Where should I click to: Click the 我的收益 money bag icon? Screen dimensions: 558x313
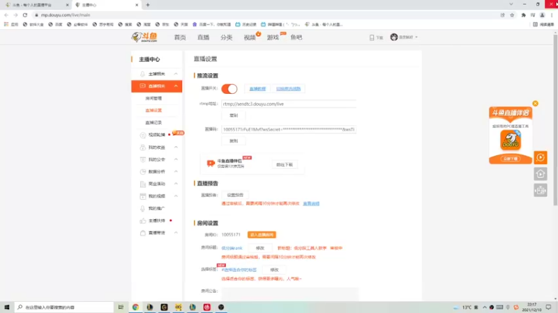click(143, 147)
